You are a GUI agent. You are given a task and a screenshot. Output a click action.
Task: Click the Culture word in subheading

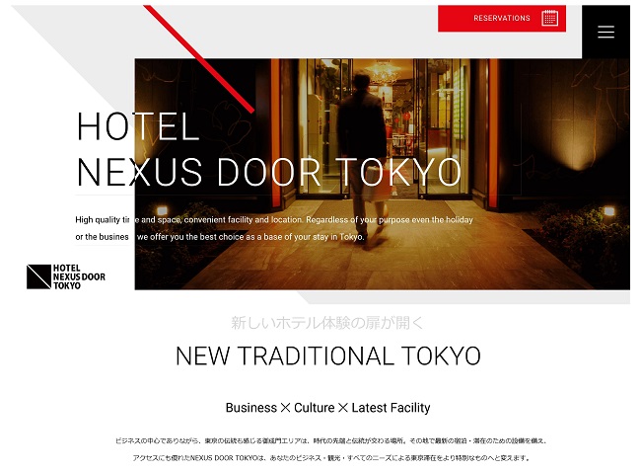click(x=314, y=408)
